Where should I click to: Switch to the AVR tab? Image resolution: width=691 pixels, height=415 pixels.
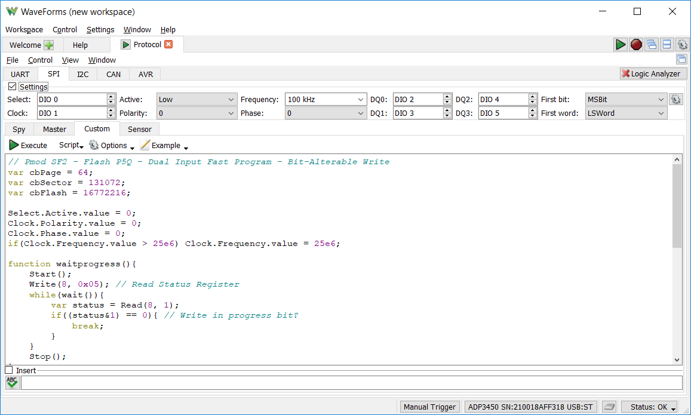(x=146, y=74)
